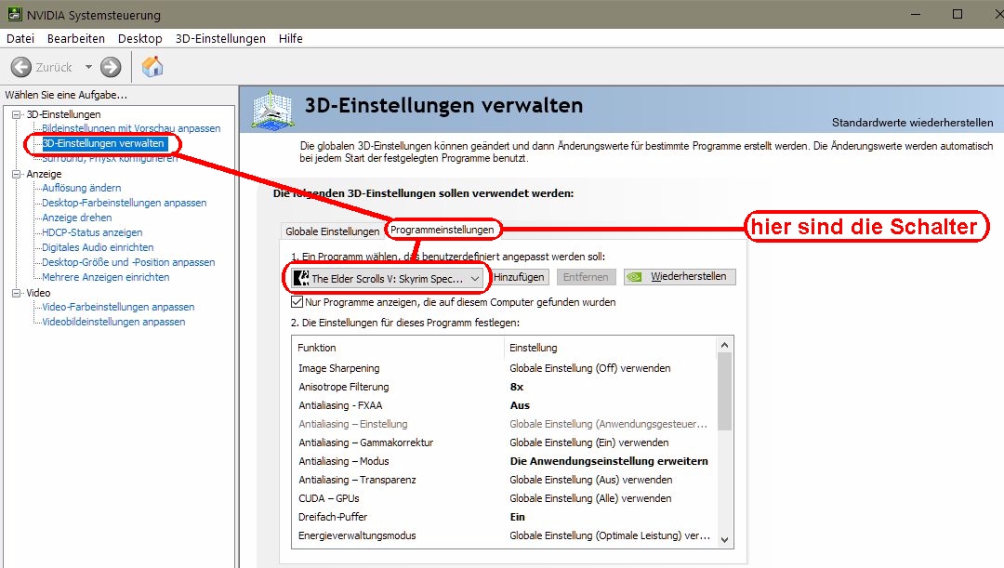
Task: Click the NVIDIA logo in title bar
Action: click(x=12, y=15)
